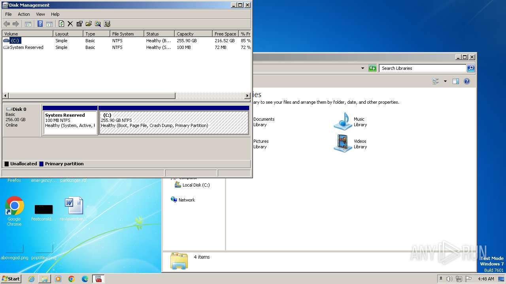
Task: Select the feetconsid black thumbnail on desktop
Action: click(x=43, y=212)
